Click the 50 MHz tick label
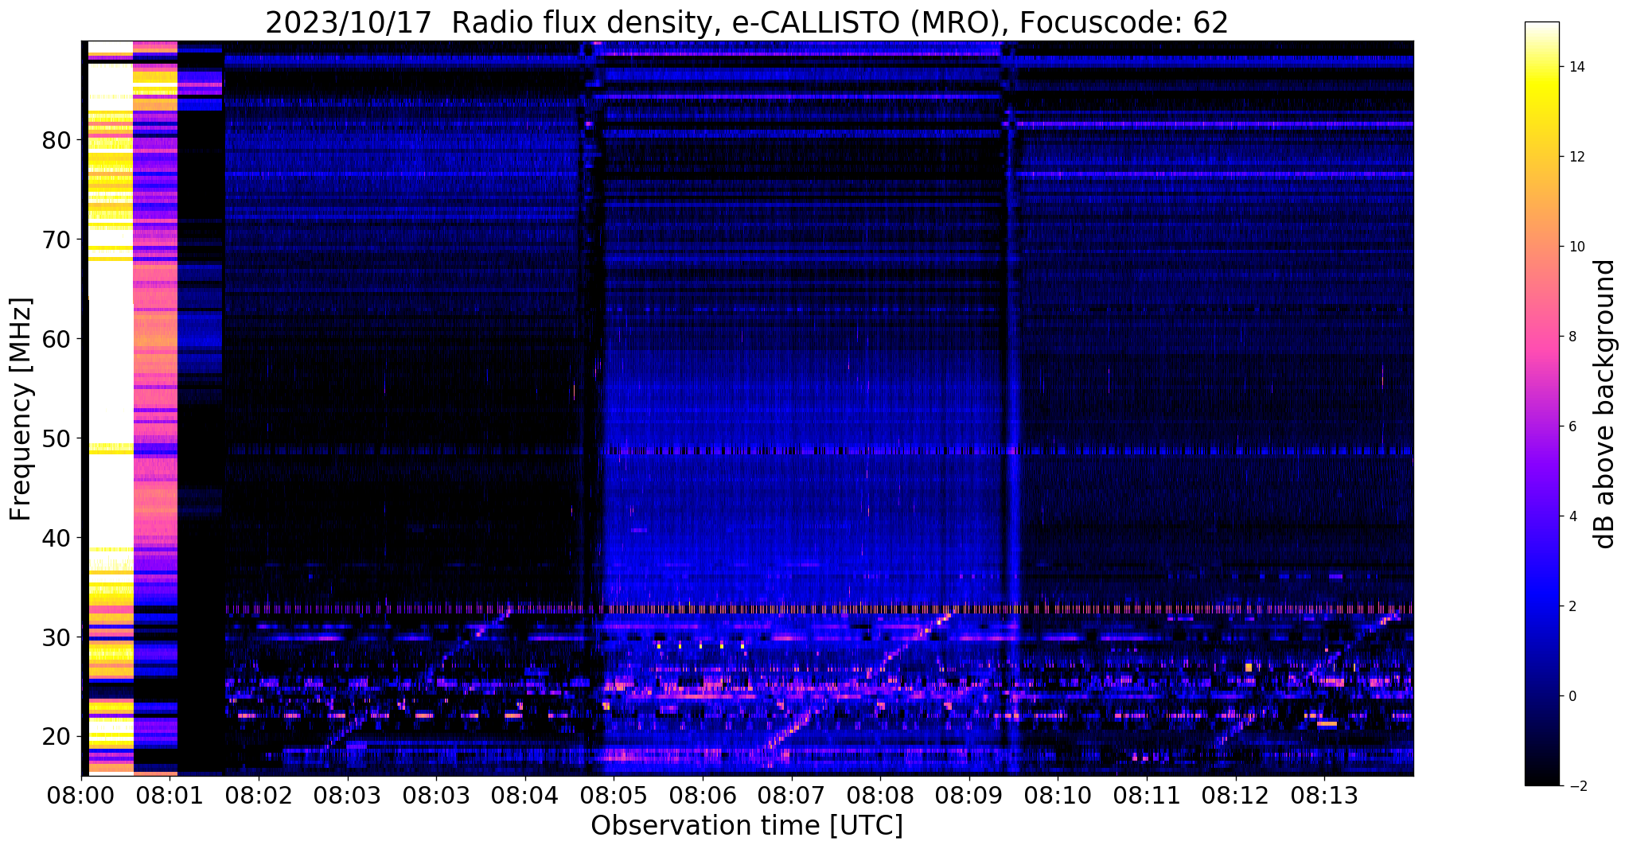 pos(57,439)
